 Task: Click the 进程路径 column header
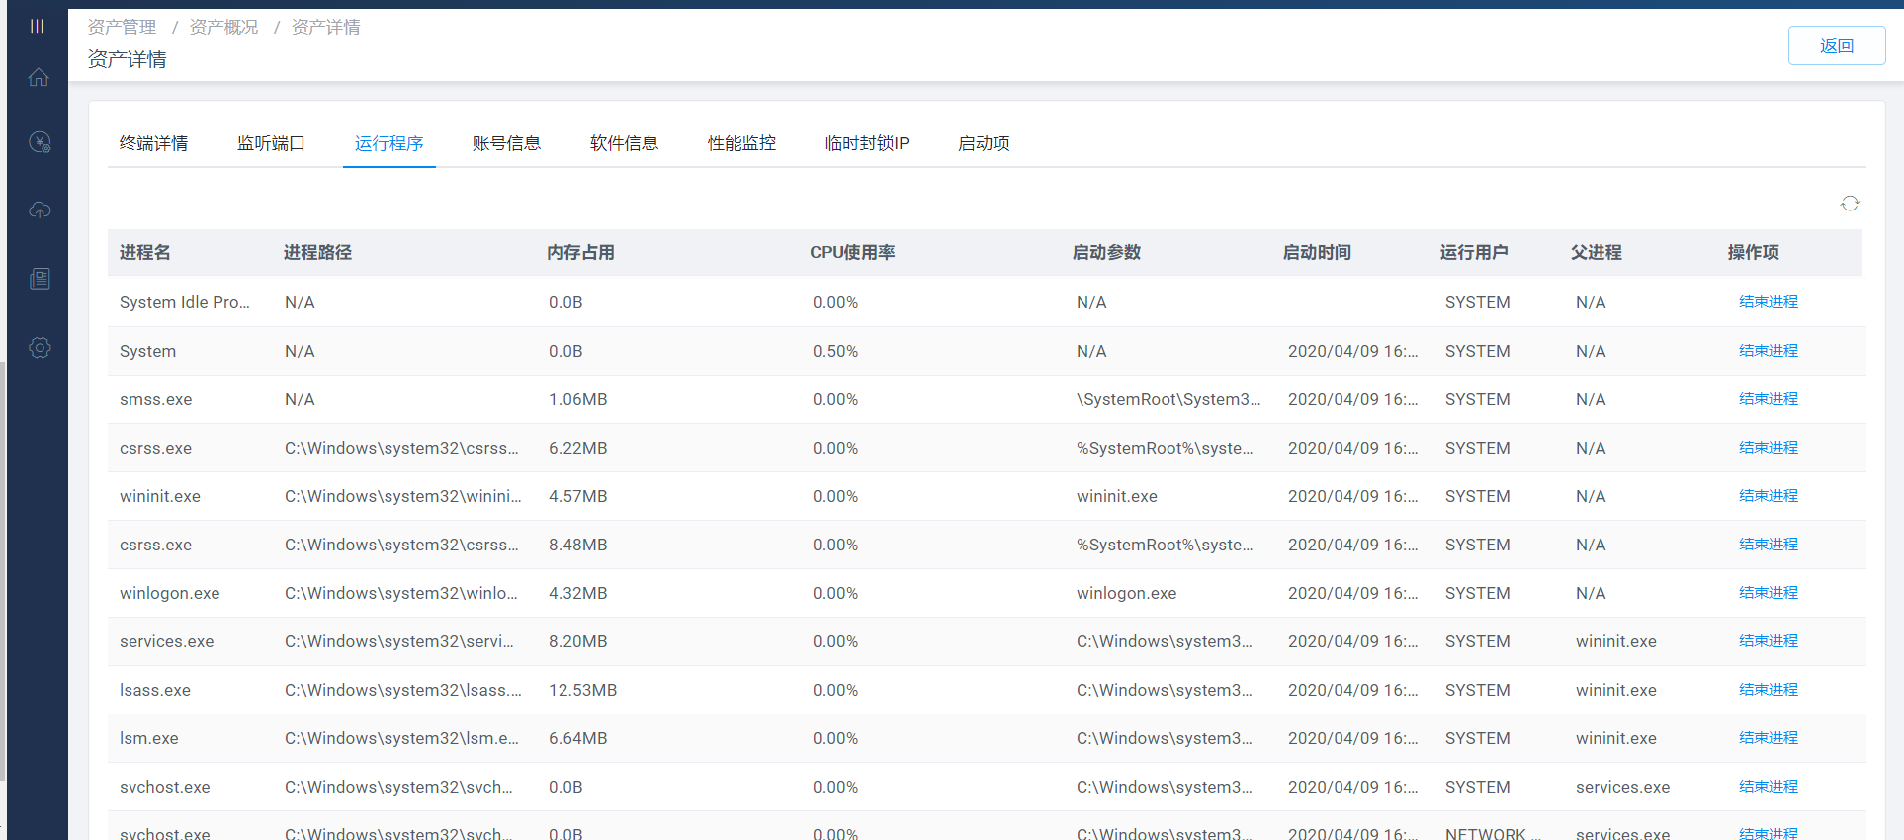click(x=318, y=253)
